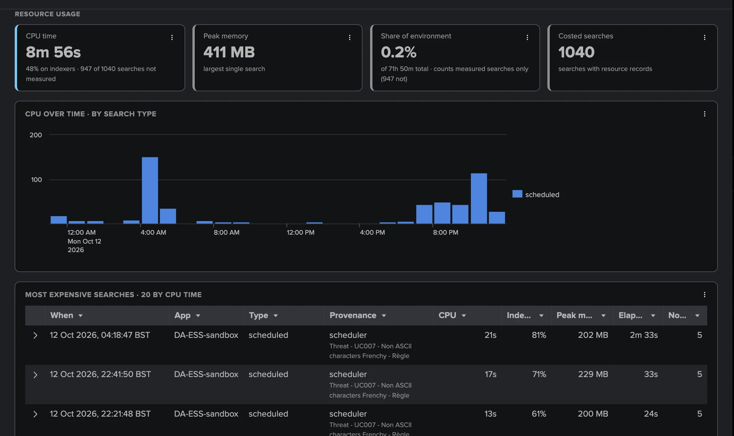This screenshot has width=734, height=436.
Task: Click the 33s elapsed cell
Action: coord(651,374)
